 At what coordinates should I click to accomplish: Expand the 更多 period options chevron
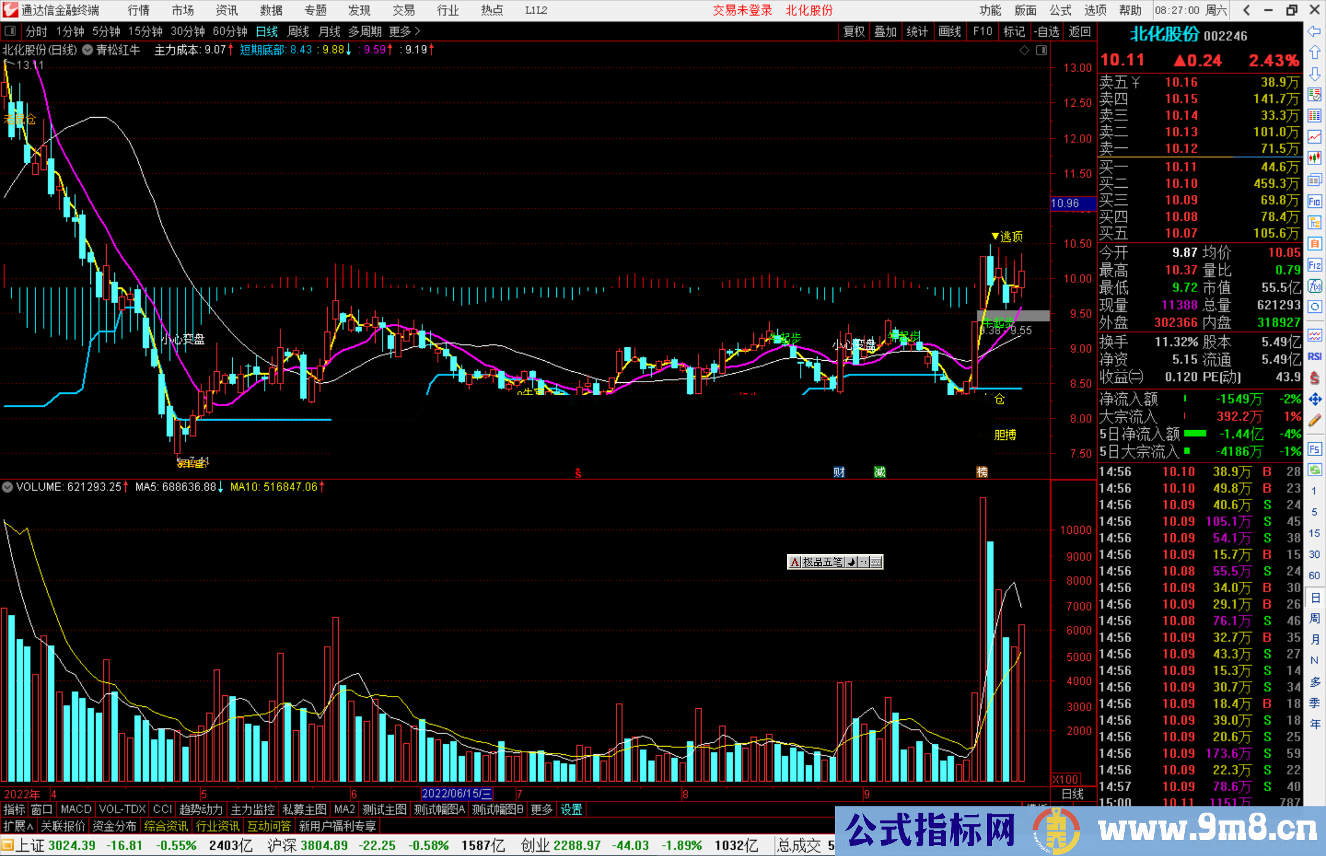pos(417,31)
